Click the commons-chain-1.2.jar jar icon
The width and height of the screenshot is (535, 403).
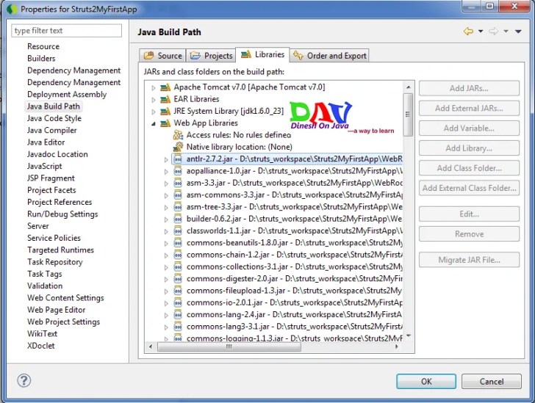tap(178, 255)
